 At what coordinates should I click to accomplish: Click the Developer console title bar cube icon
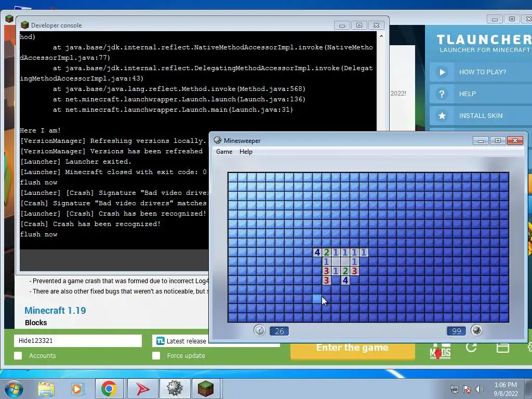(24, 25)
